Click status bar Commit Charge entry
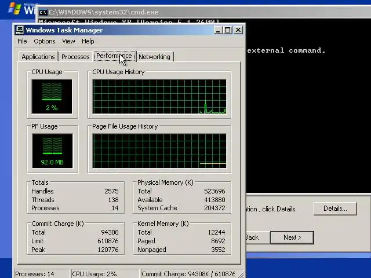The height and width of the screenshot is (278, 371). 191,273
